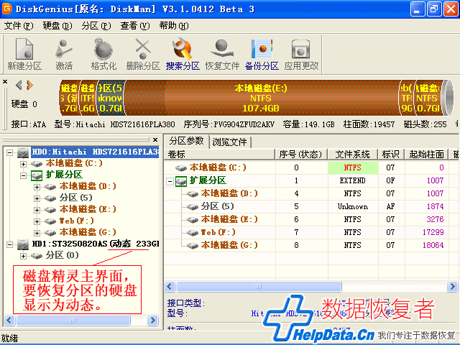Open the 查看(V) menu
Image resolution: width=460 pixels, height=345 pixels.
[x=135, y=26]
